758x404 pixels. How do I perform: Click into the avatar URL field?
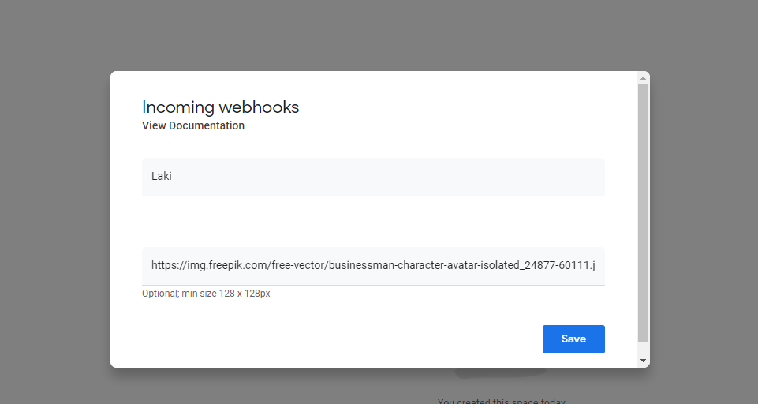point(373,266)
